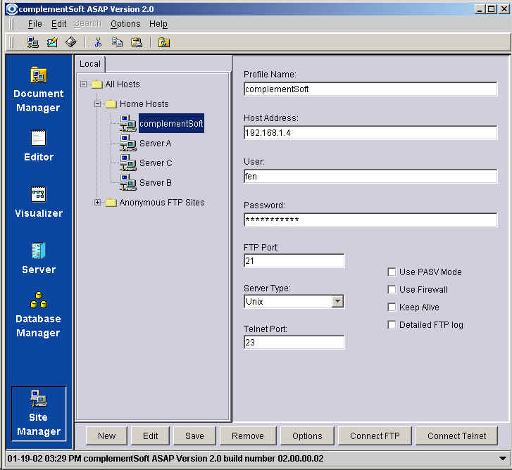Click the Home Hosts folder icon
The width and height of the screenshot is (512, 470).
(x=111, y=104)
